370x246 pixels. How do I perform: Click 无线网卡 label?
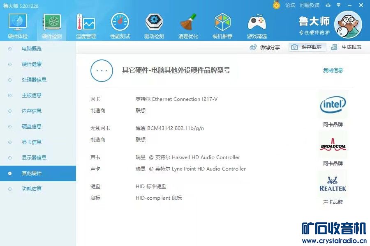tap(100, 128)
